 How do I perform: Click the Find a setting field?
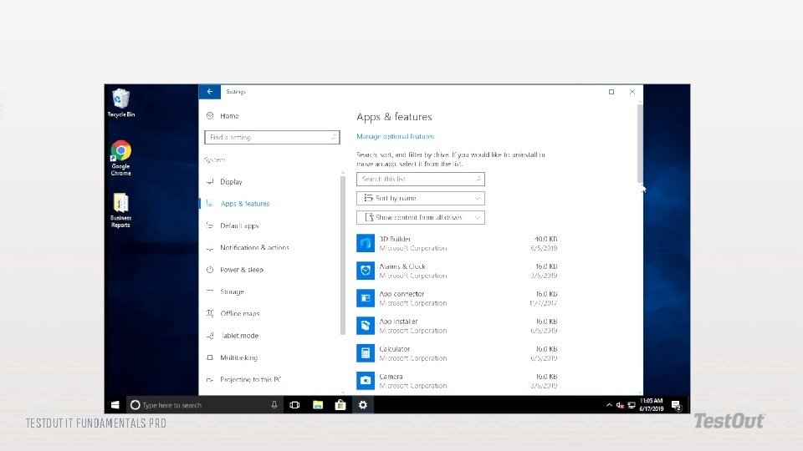tap(272, 137)
